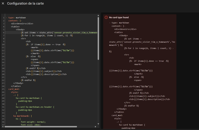199x130 pixels.
Task: Click '<div>Devoirs</div>' in the error preview
Action: point(125,29)
